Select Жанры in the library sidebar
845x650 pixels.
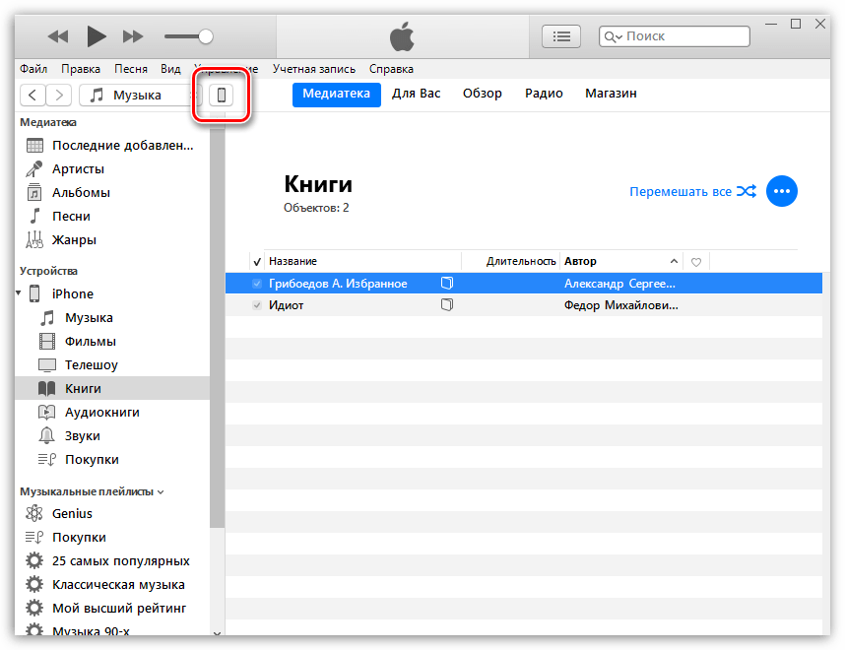(112, 240)
